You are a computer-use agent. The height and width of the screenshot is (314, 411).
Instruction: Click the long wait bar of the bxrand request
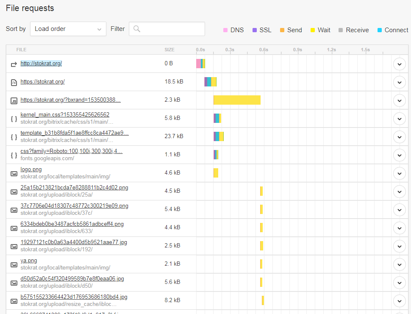[x=237, y=100]
